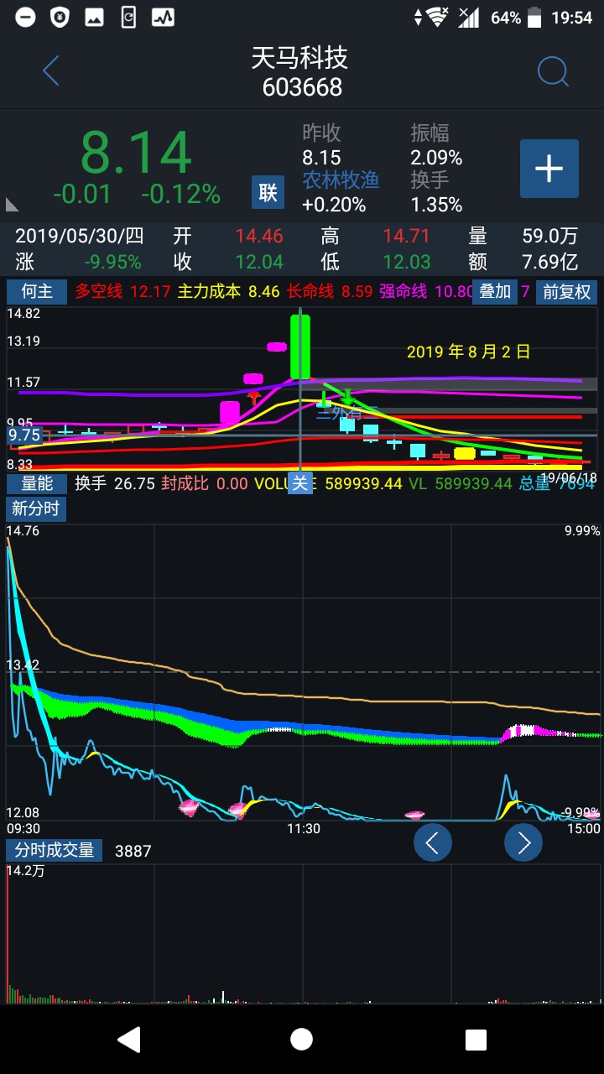604x1074 pixels.
Task: Open the 何主 indicator selector
Action: [x=37, y=291]
